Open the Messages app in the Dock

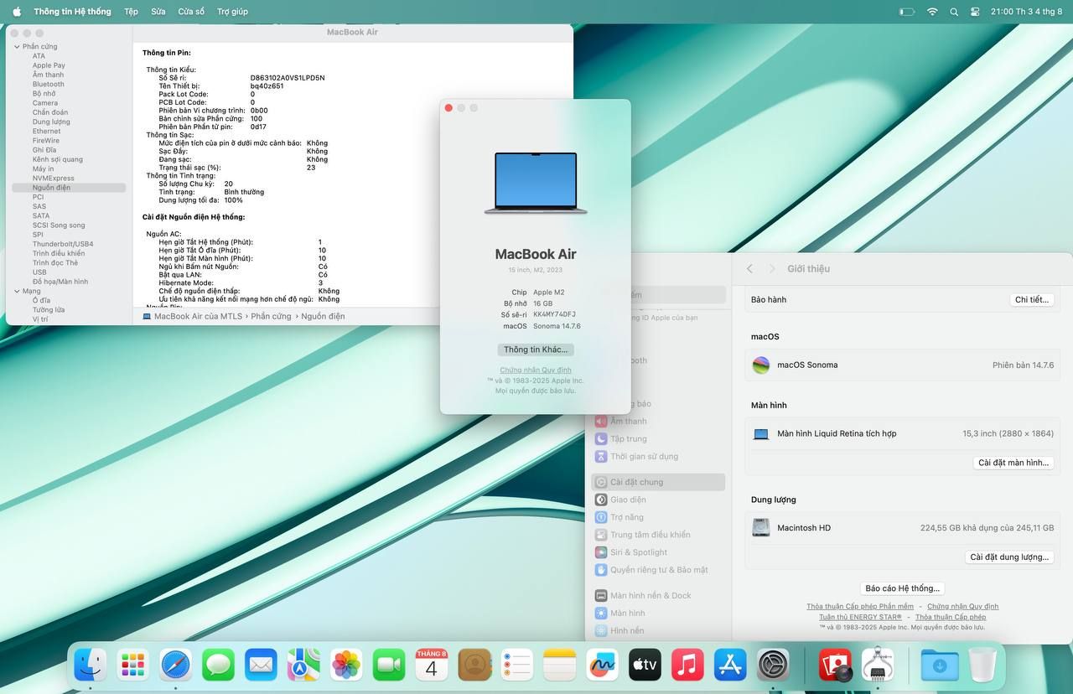tap(219, 666)
